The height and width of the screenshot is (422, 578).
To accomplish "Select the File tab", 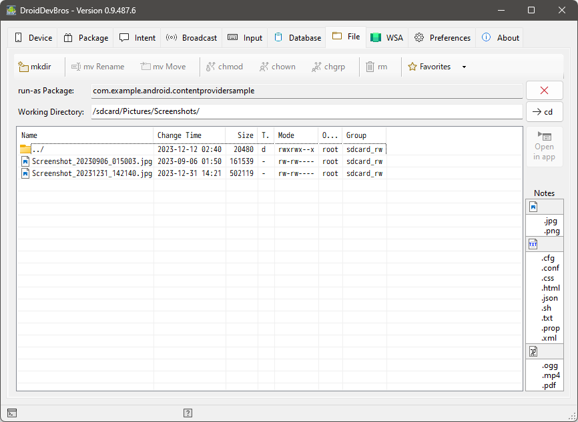I will coord(346,37).
